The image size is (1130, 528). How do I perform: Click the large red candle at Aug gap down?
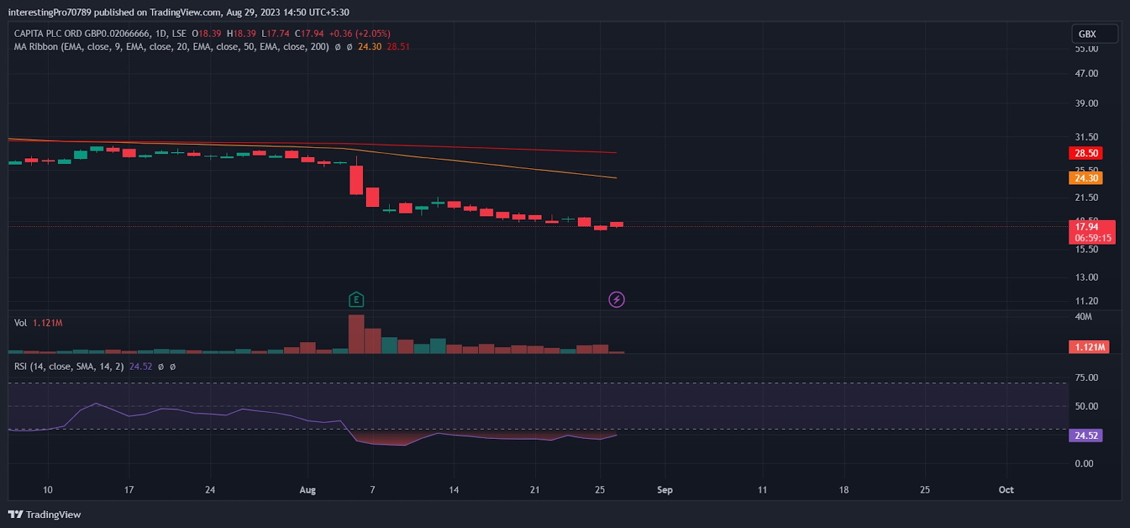[x=356, y=180]
